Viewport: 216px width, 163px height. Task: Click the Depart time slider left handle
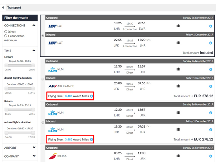coord(6,65)
